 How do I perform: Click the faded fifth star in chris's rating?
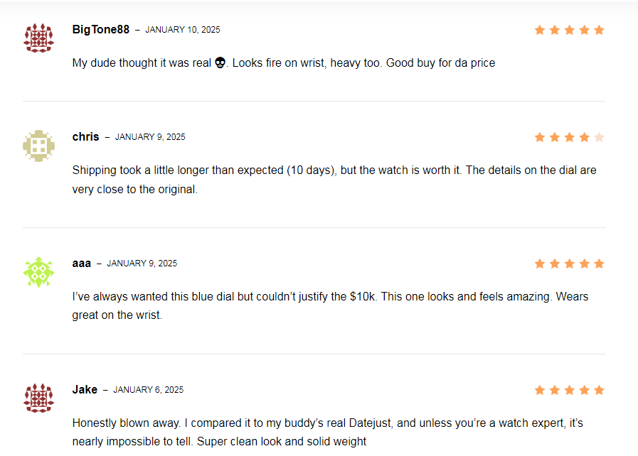click(x=599, y=137)
